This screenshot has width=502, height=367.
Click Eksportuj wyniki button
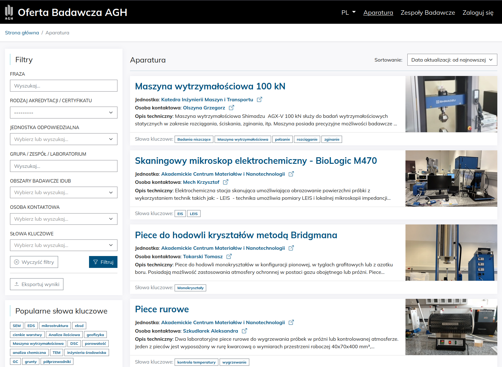coord(37,284)
